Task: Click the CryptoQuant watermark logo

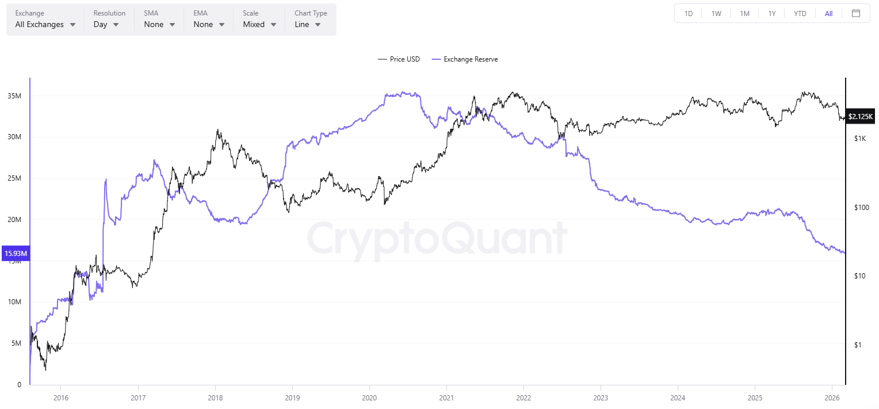Action: pyautogui.click(x=438, y=239)
